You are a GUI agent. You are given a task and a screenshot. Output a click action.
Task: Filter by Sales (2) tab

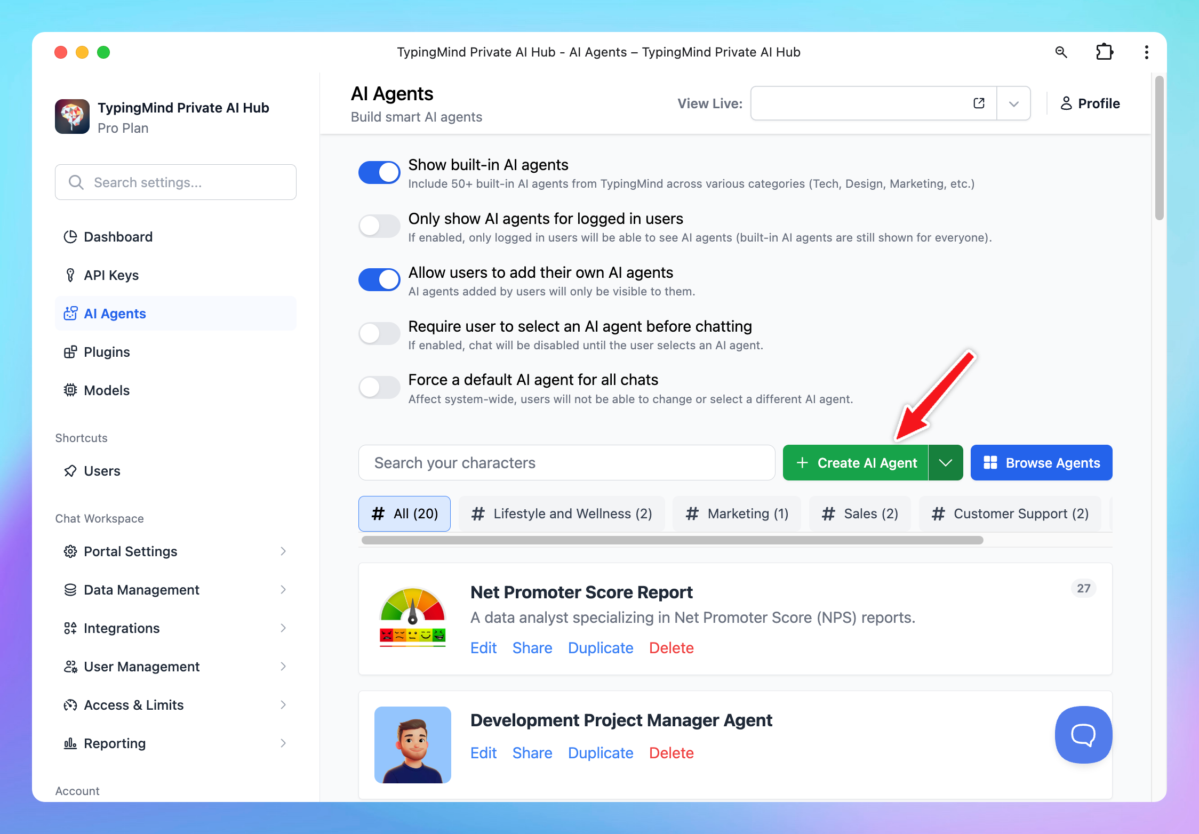860,514
